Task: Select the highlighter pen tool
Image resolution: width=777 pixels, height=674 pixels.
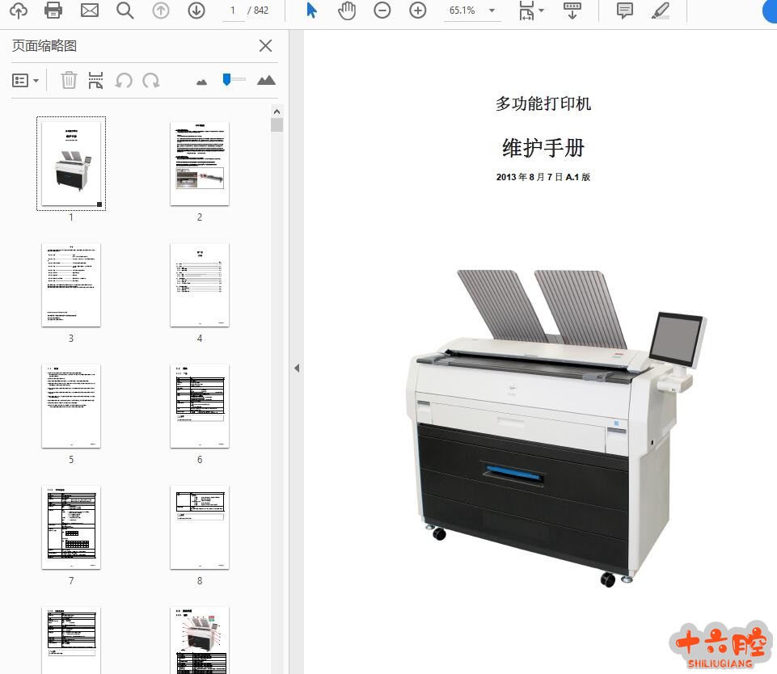Action: click(x=661, y=11)
